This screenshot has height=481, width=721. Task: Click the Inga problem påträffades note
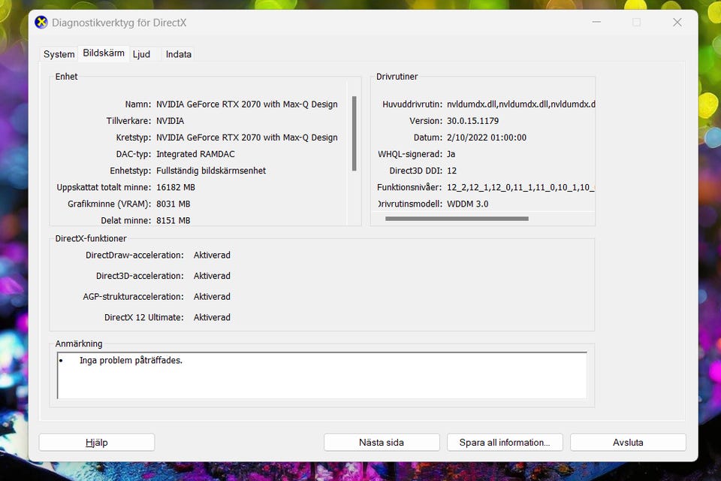click(x=131, y=361)
